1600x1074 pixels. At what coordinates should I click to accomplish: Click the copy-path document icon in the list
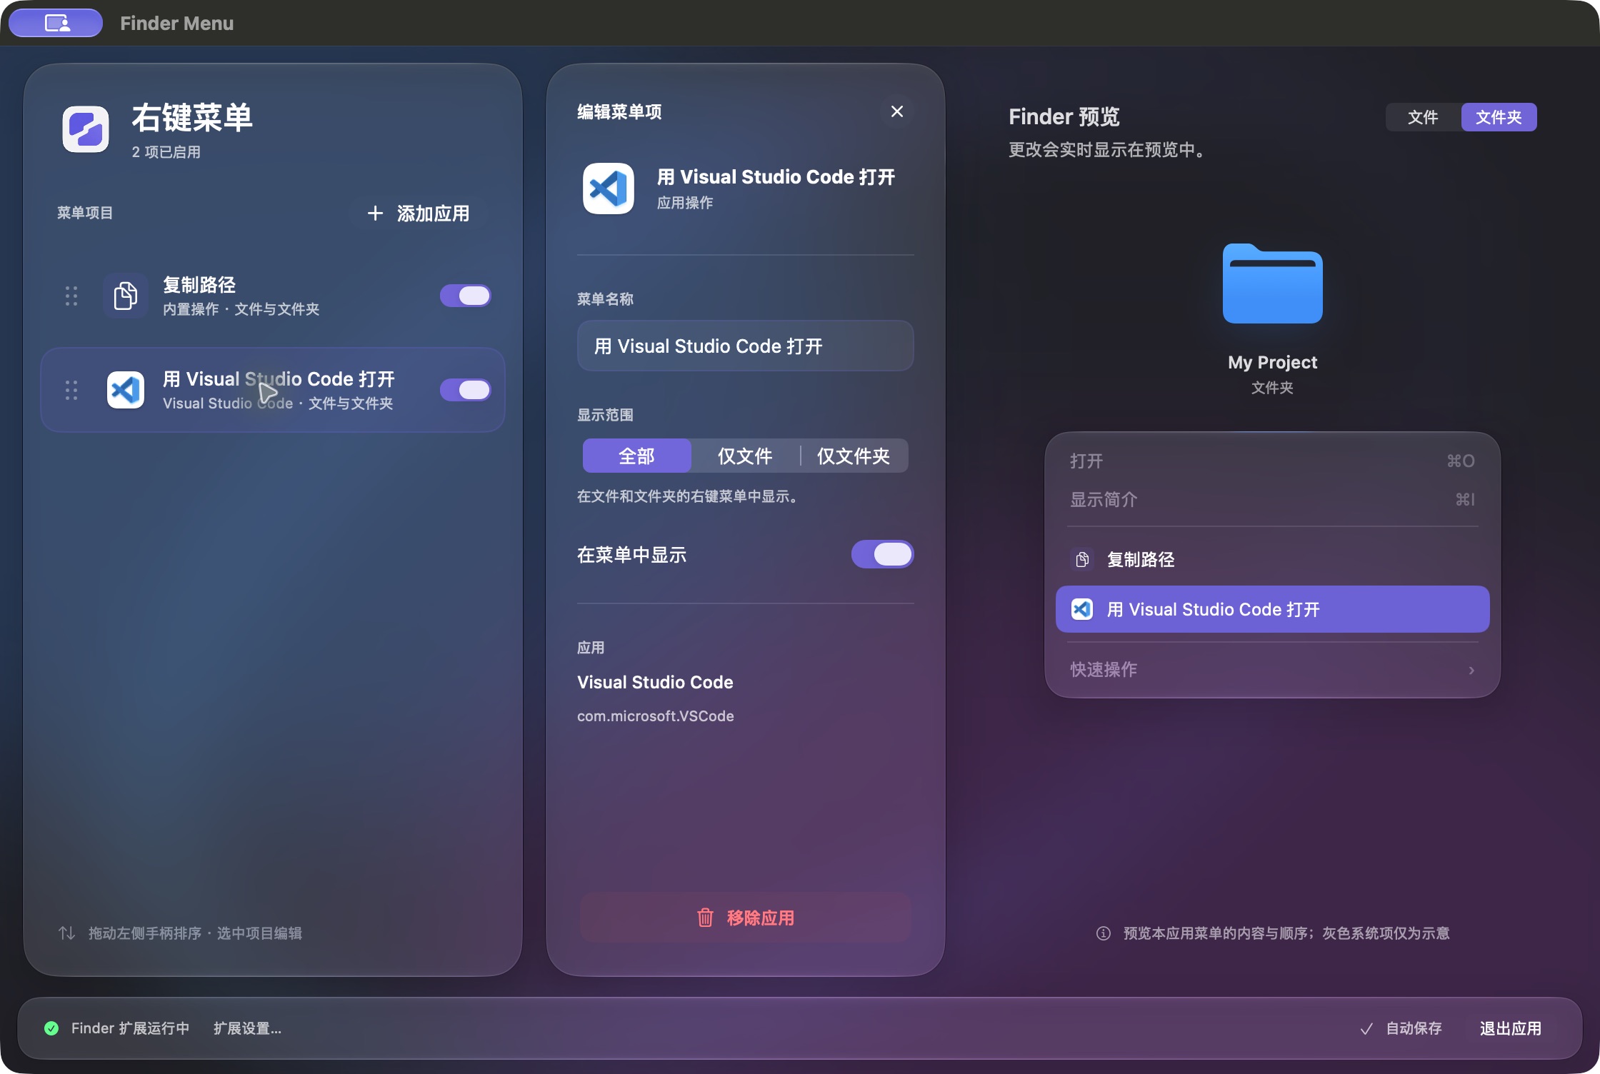coord(126,296)
